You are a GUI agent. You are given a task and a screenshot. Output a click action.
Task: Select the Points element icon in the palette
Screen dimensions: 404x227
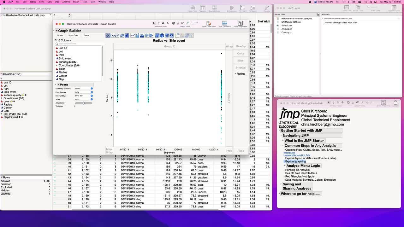[x=108, y=35]
